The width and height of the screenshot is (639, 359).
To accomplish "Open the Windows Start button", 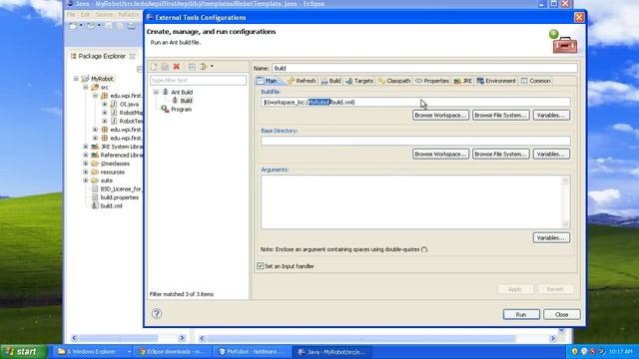I will [x=23, y=351].
